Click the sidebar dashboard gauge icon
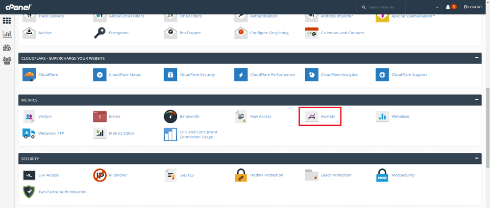490x208 pixels. coord(7,48)
